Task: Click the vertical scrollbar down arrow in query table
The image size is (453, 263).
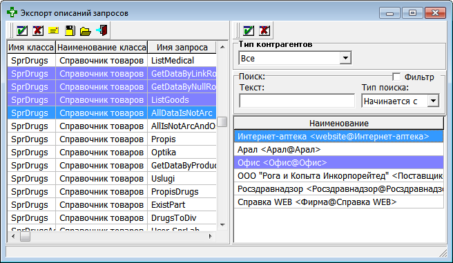Action: 222,225
